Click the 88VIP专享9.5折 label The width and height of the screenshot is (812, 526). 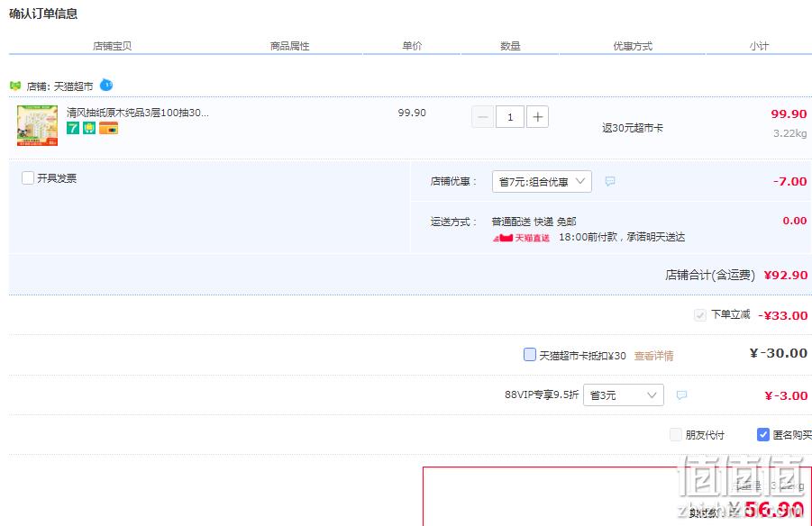542,395
